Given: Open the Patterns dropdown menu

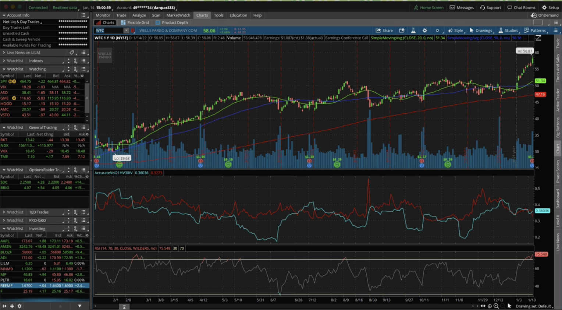Looking at the screenshot, I should (535, 31).
